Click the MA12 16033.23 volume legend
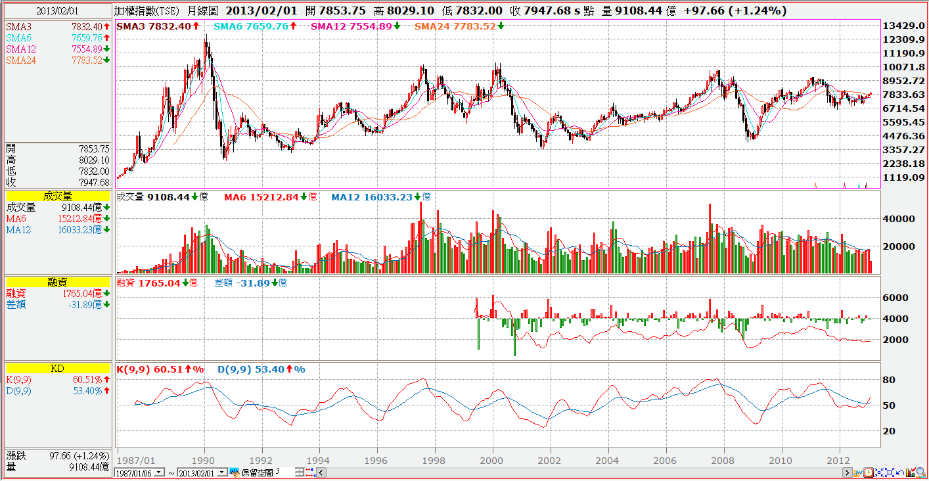 (381, 196)
